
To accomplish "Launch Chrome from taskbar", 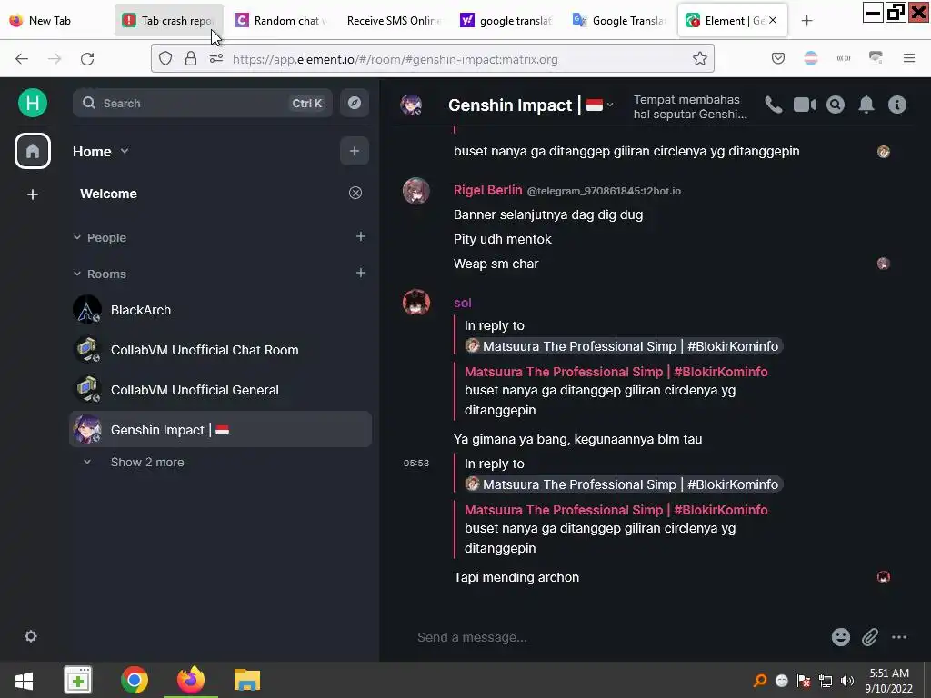I will click(135, 680).
